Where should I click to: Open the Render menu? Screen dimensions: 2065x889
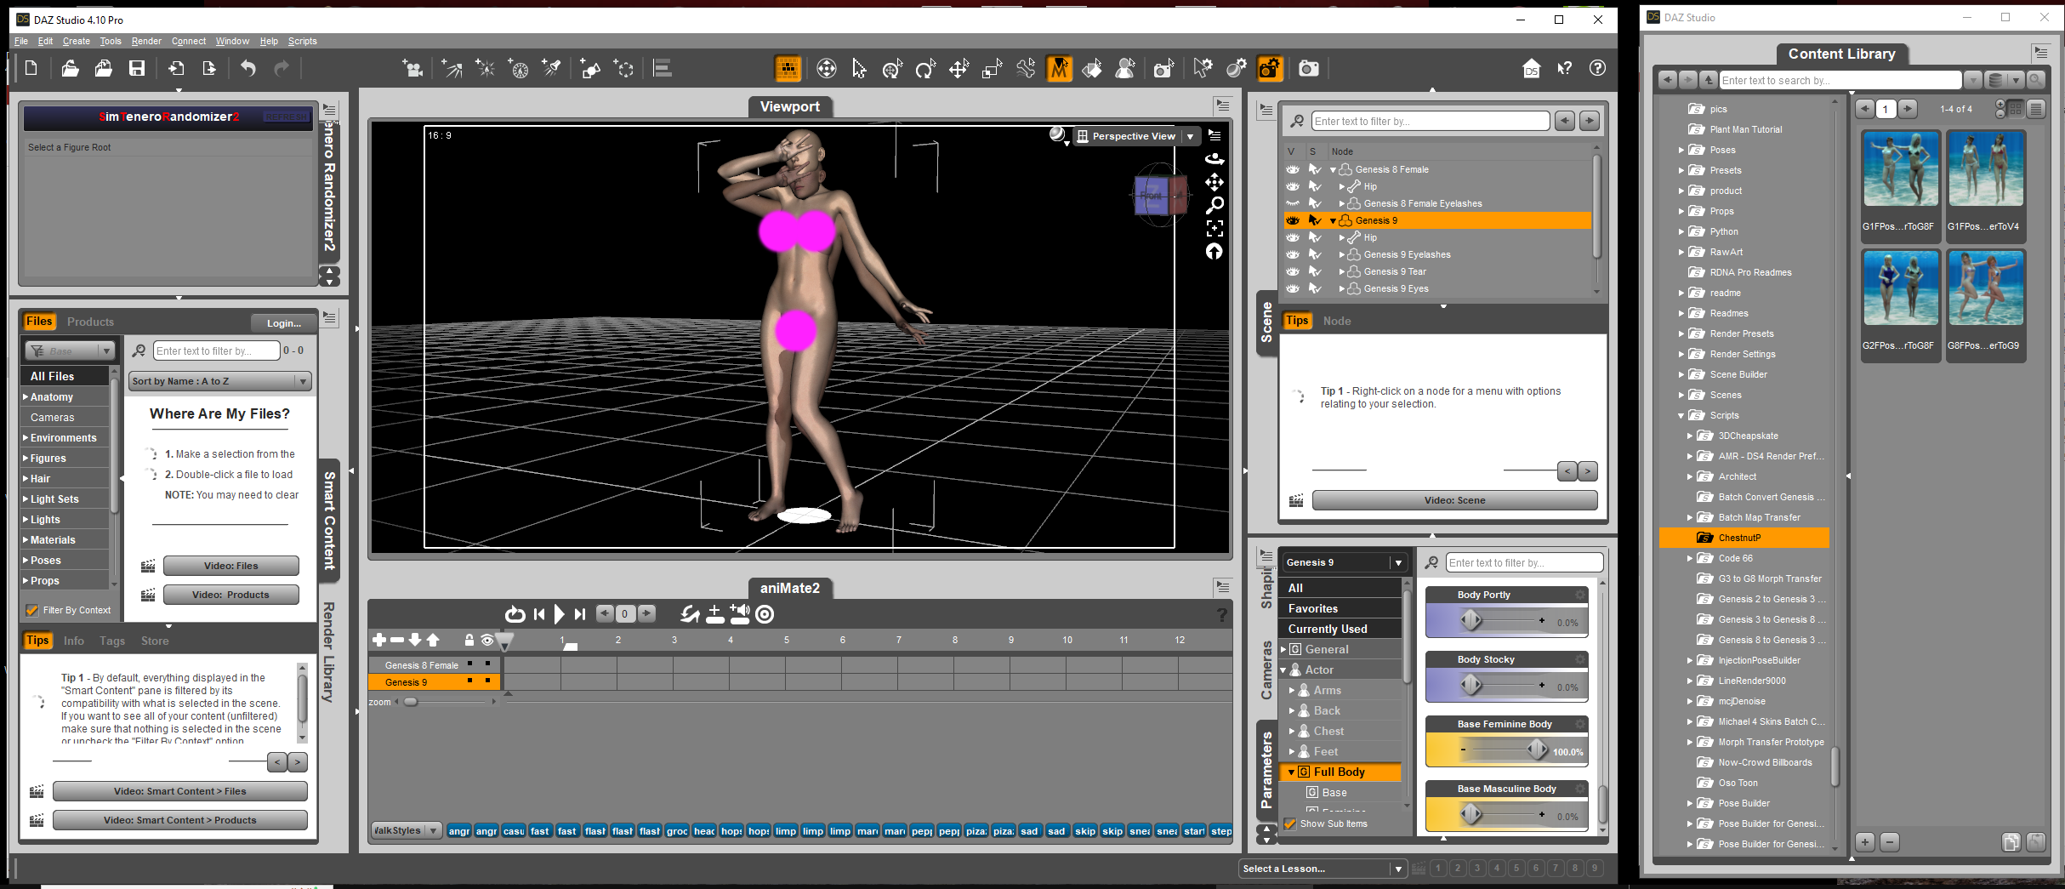(146, 41)
